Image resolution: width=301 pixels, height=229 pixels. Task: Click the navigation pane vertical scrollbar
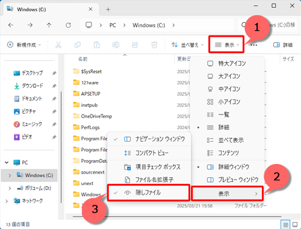pyautogui.click(x=61, y=146)
